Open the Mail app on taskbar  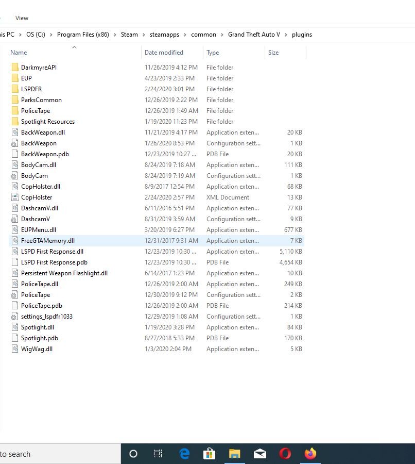pos(260,454)
